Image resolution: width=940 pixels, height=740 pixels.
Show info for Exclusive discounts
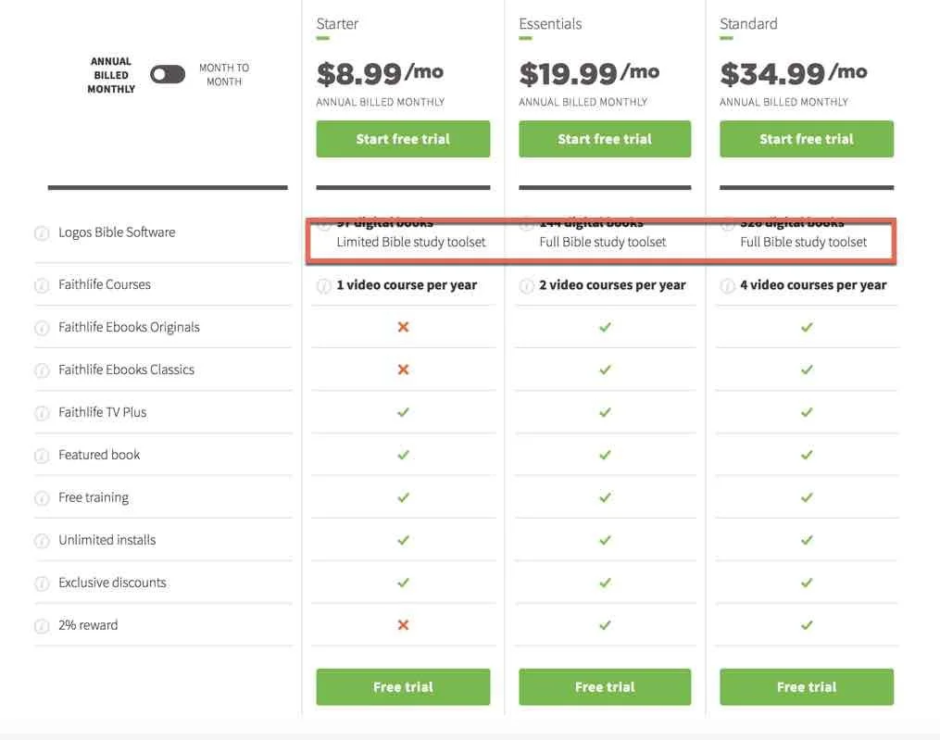coord(42,583)
